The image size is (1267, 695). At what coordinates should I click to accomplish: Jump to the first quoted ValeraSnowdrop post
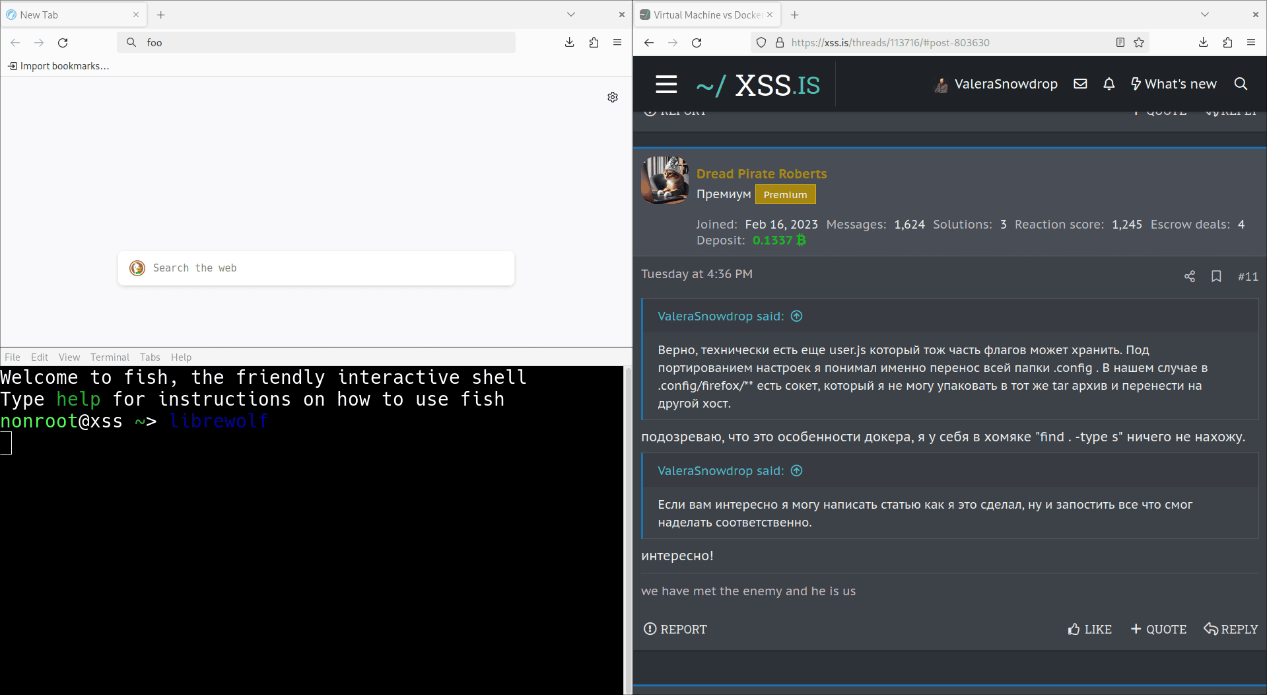coord(796,316)
